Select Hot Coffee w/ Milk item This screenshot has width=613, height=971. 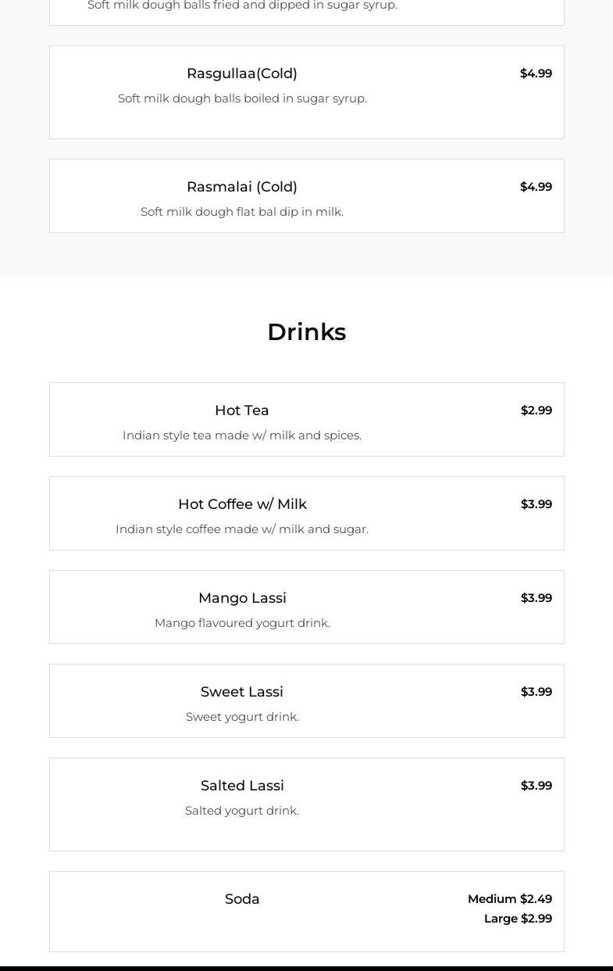(x=242, y=504)
